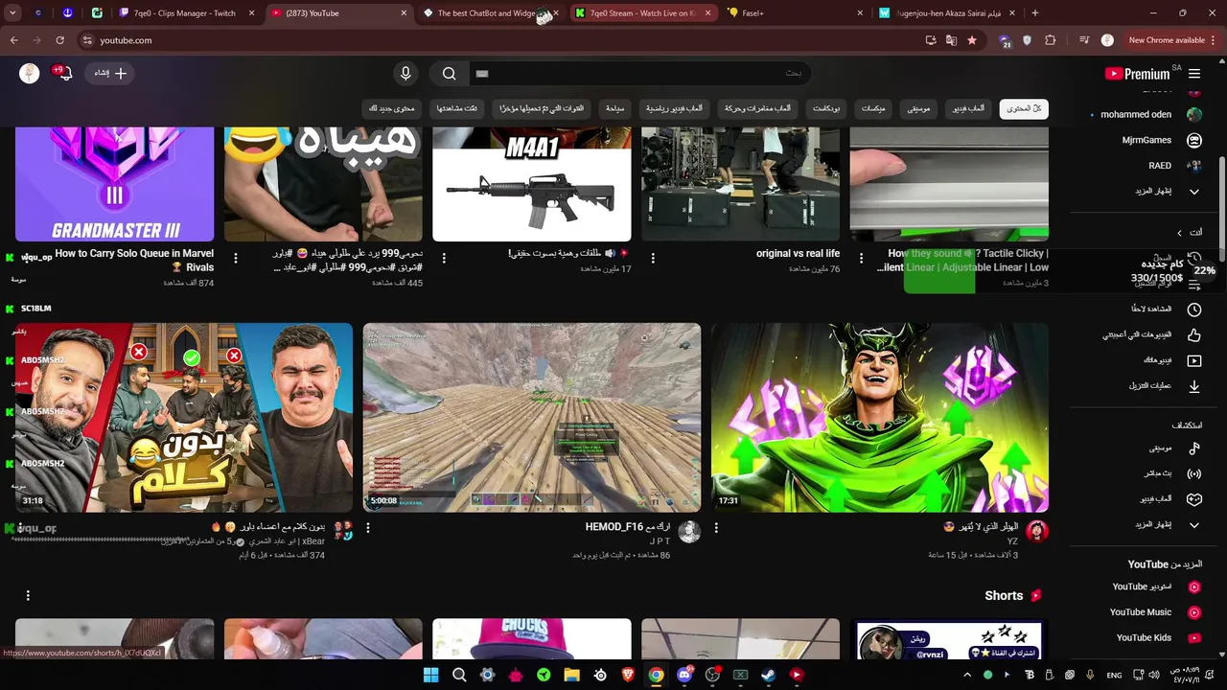This screenshot has height=690, width=1227.
Task: Select the كل المحتوى (All) chip
Action: click(x=1024, y=108)
